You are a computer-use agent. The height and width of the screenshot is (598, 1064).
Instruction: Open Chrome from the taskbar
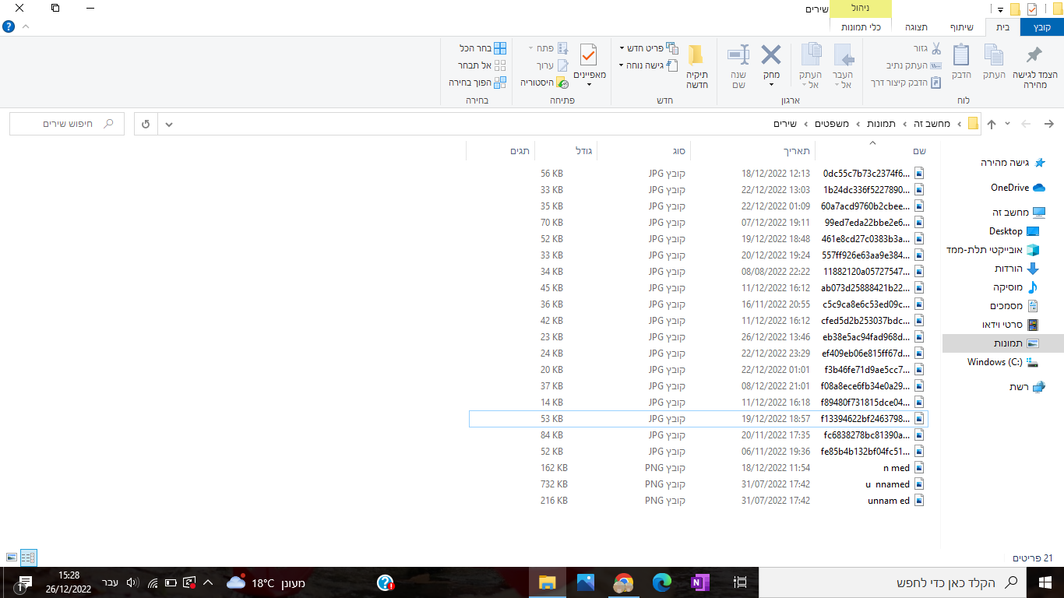pyautogui.click(x=623, y=582)
